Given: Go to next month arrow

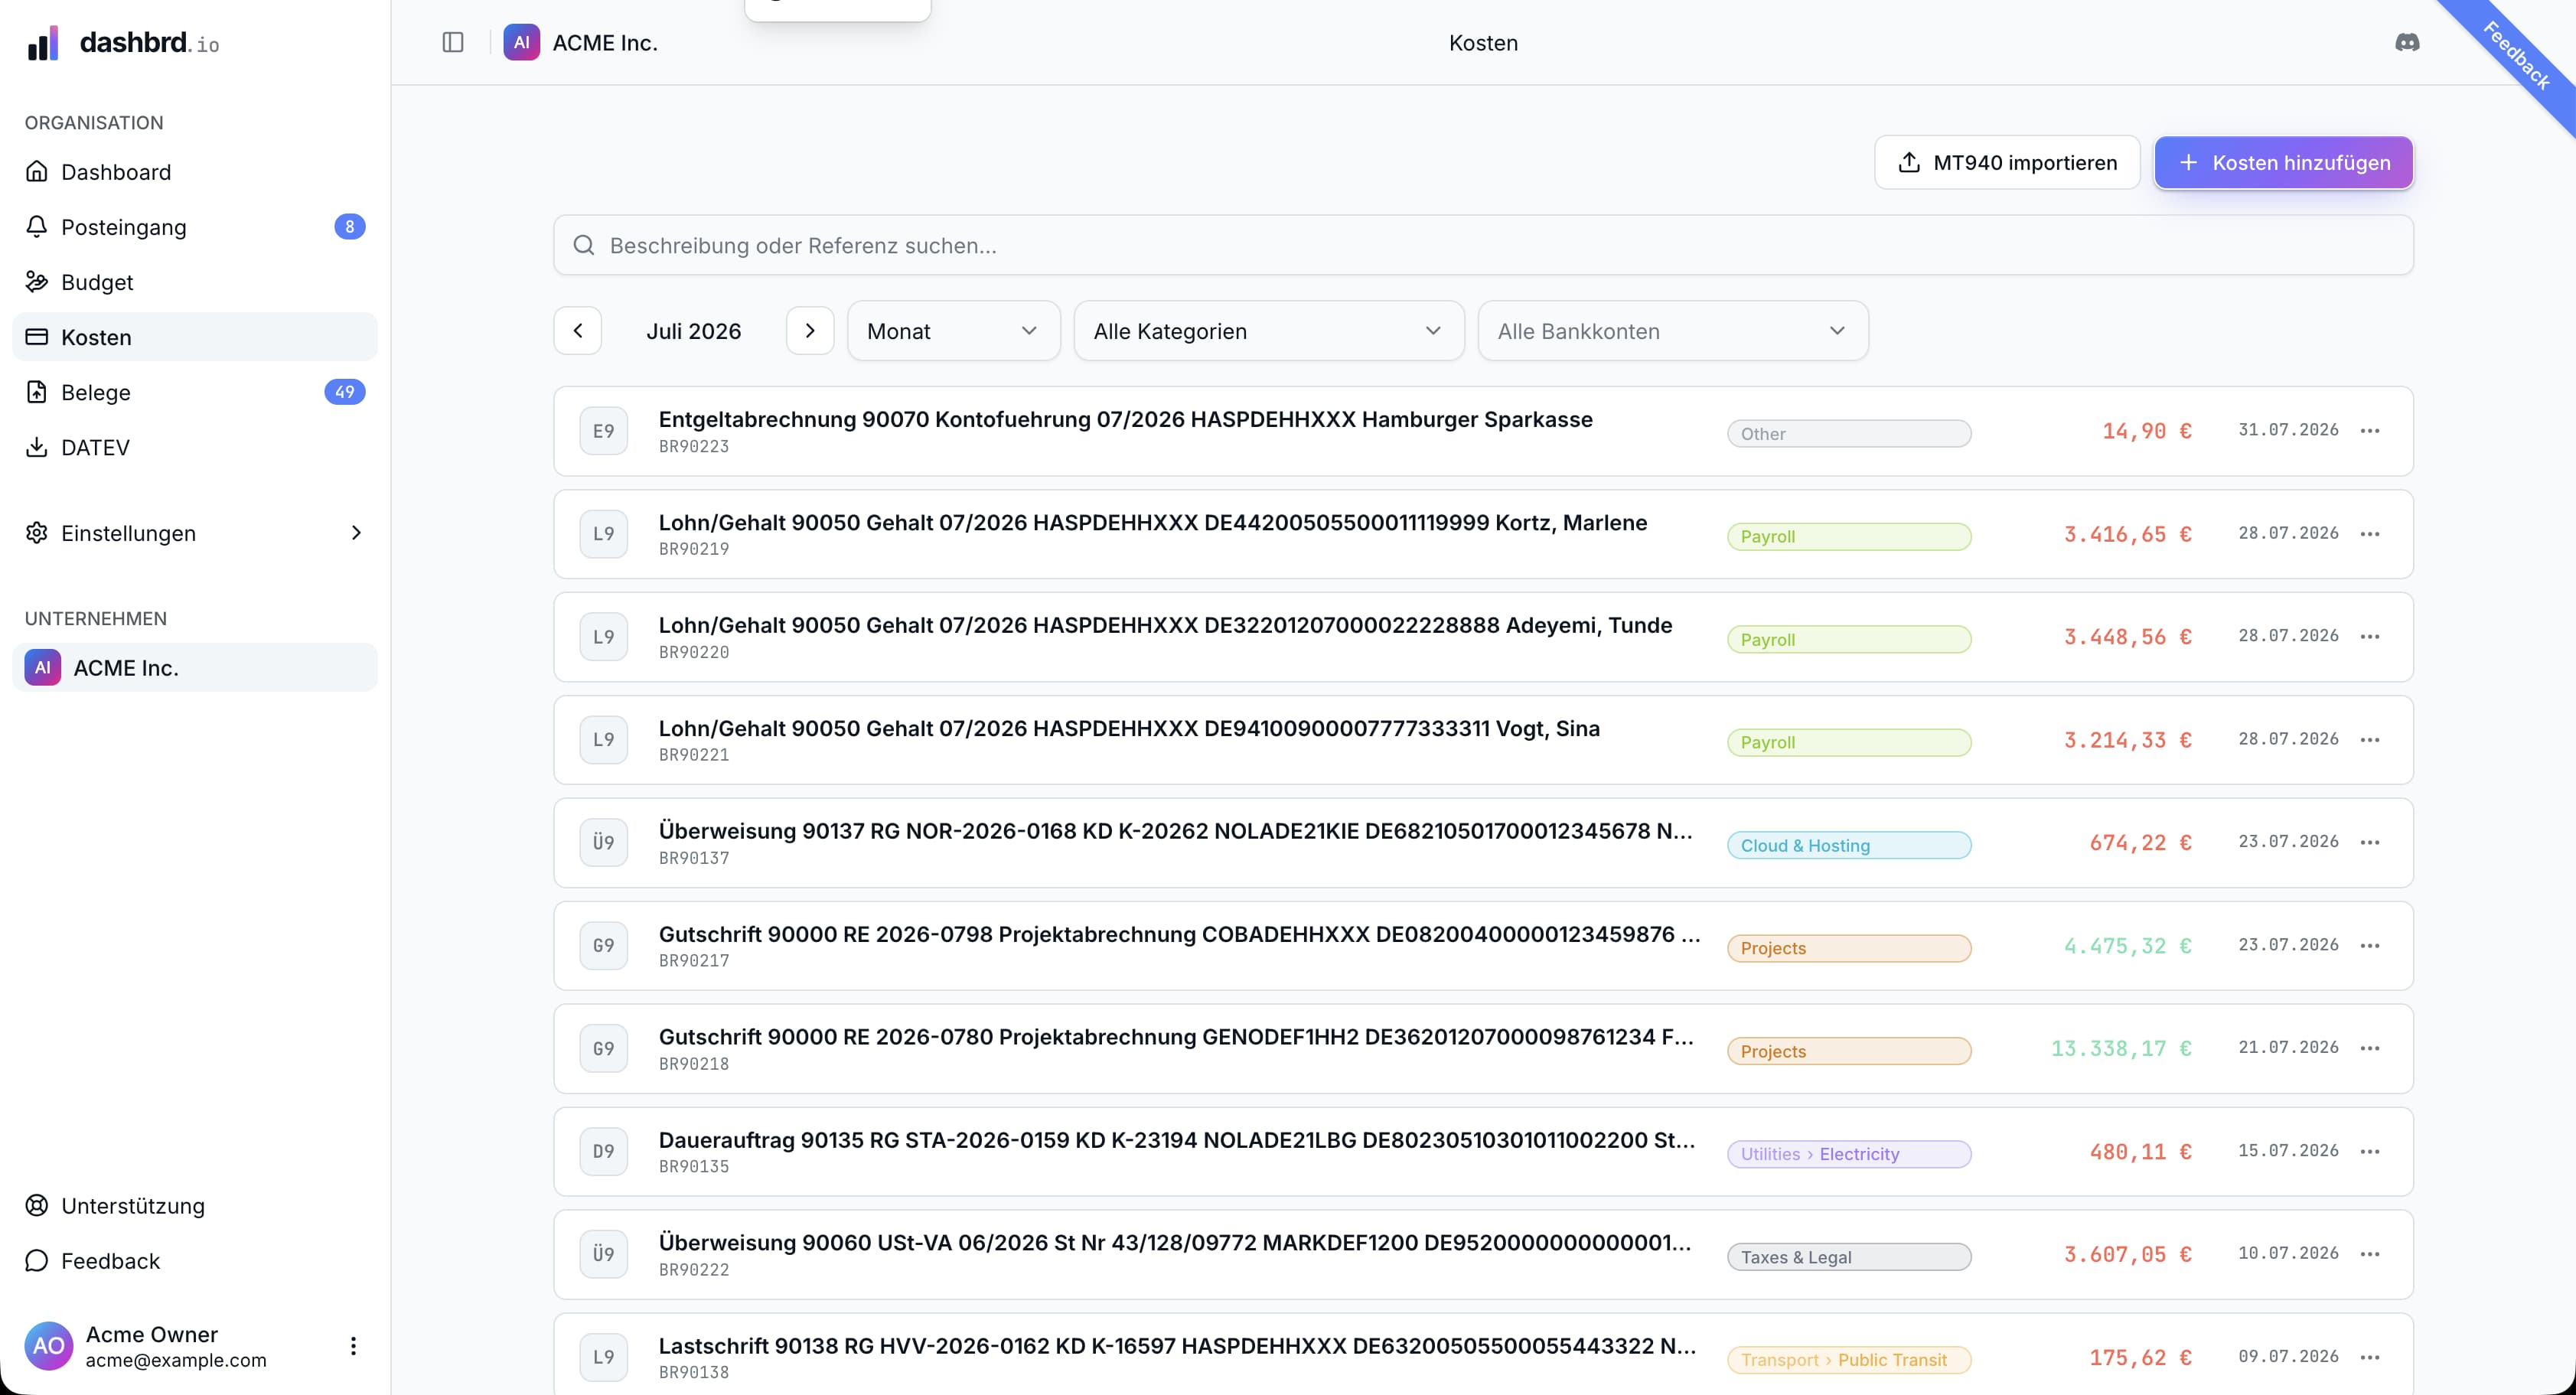Looking at the screenshot, I should click(x=810, y=330).
